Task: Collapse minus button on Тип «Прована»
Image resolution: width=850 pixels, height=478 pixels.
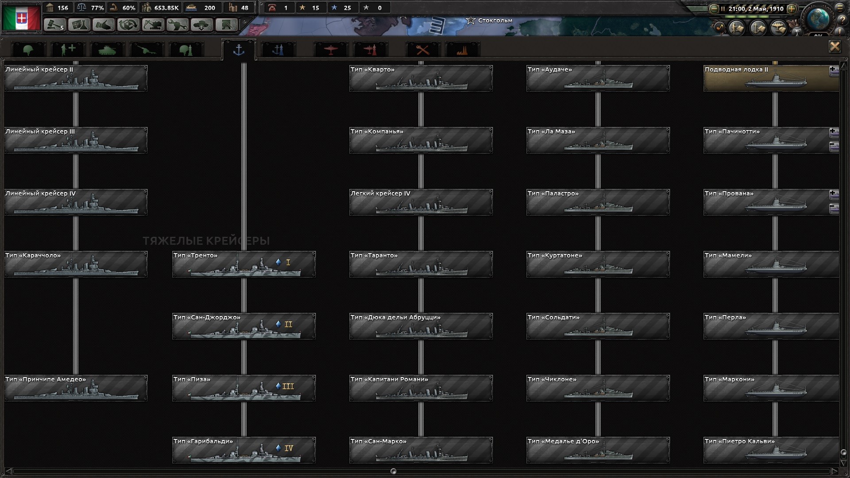Action: (x=834, y=208)
